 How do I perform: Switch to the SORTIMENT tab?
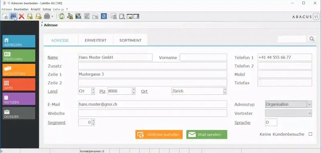tap(130, 40)
